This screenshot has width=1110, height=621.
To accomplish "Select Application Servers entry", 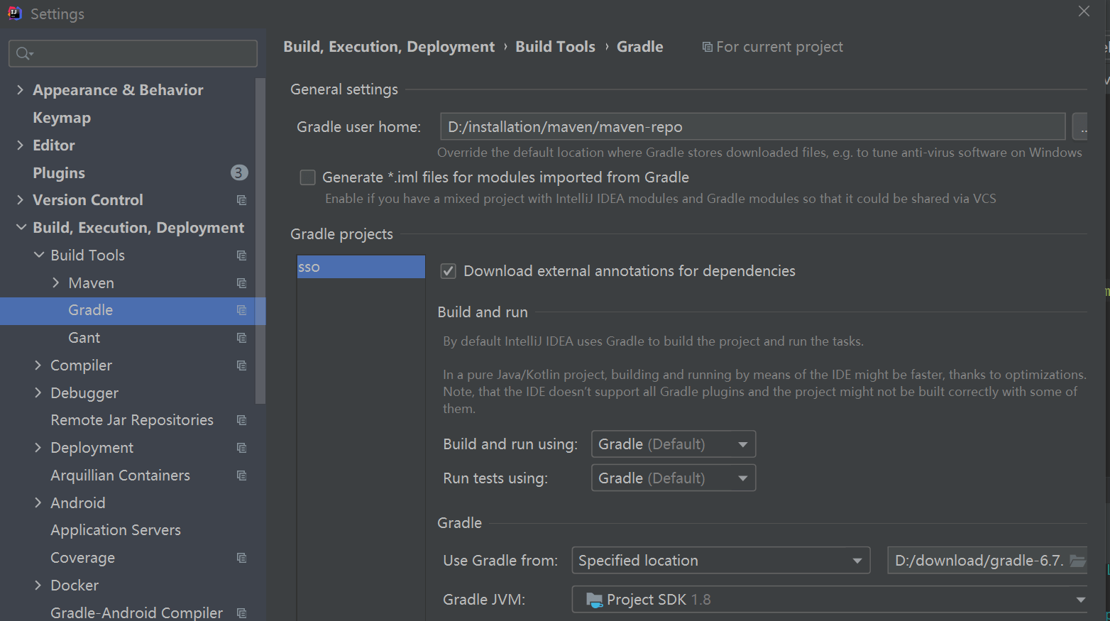I will (116, 530).
